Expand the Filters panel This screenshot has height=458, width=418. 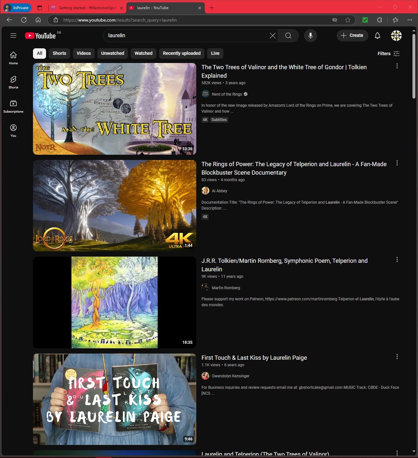tap(389, 54)
